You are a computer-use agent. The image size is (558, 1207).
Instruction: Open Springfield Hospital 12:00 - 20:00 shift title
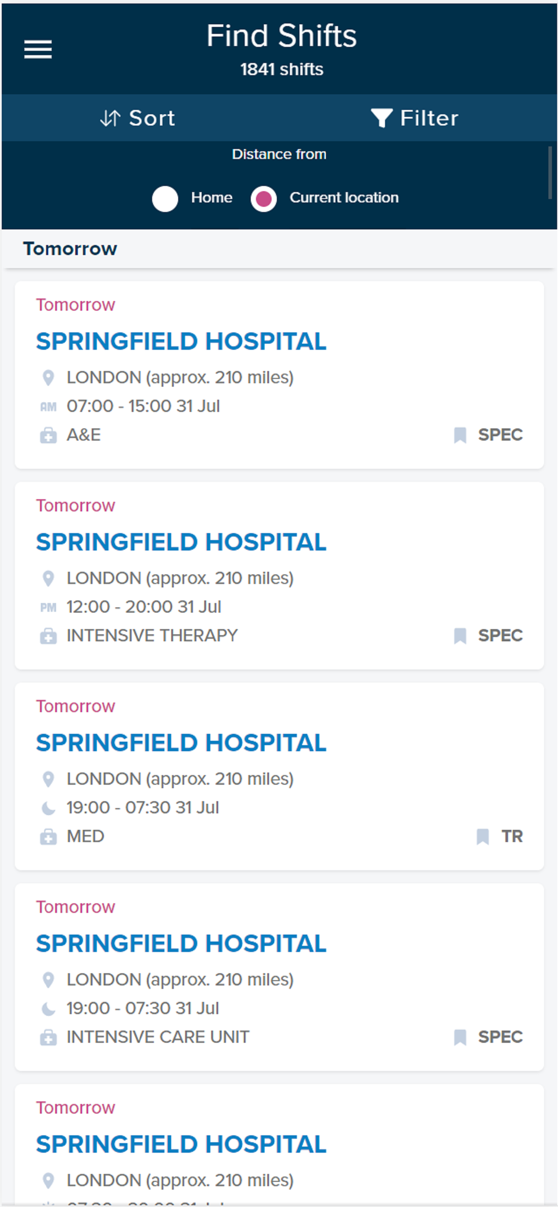click(181, 542)
